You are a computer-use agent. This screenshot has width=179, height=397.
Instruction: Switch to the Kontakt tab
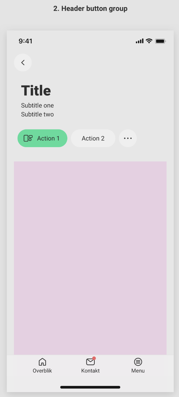pyautogui.click(x=90, y=366)
